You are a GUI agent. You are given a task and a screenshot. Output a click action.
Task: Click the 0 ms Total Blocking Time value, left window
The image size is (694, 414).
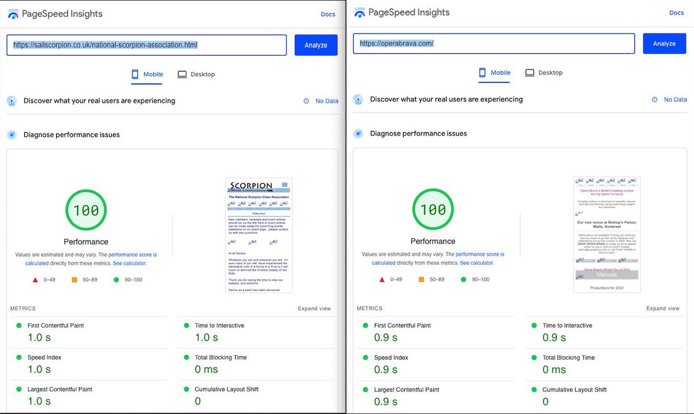coord(206,369)
